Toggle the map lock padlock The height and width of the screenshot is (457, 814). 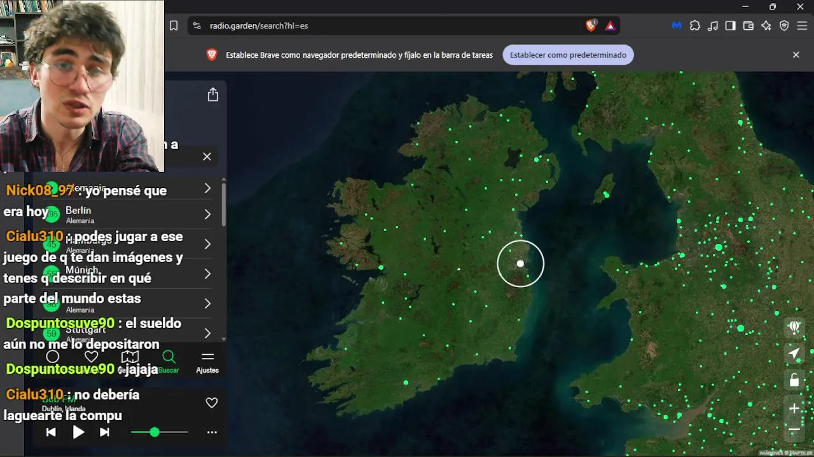point(794,380)
